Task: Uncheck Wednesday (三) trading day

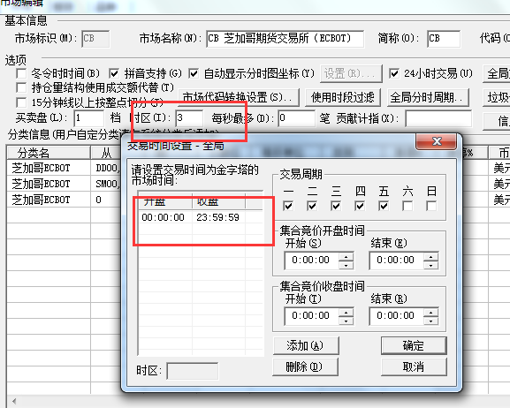Action: [336, 206]
